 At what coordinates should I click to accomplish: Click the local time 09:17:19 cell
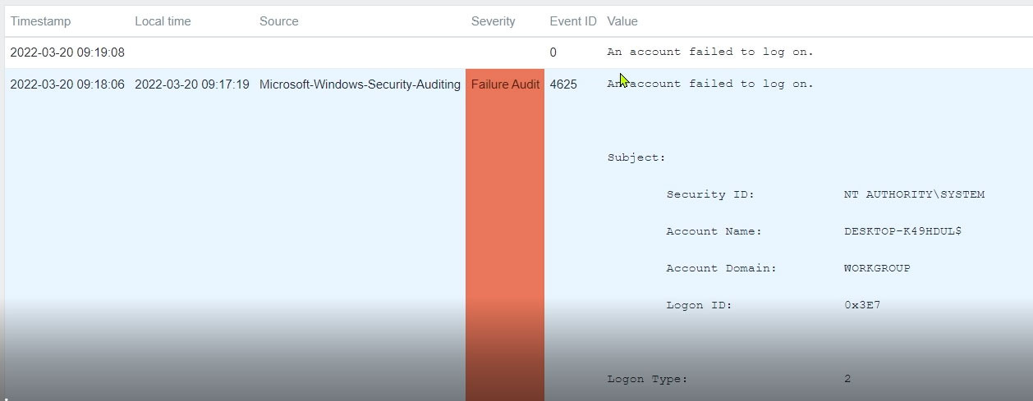click(192, 84)
